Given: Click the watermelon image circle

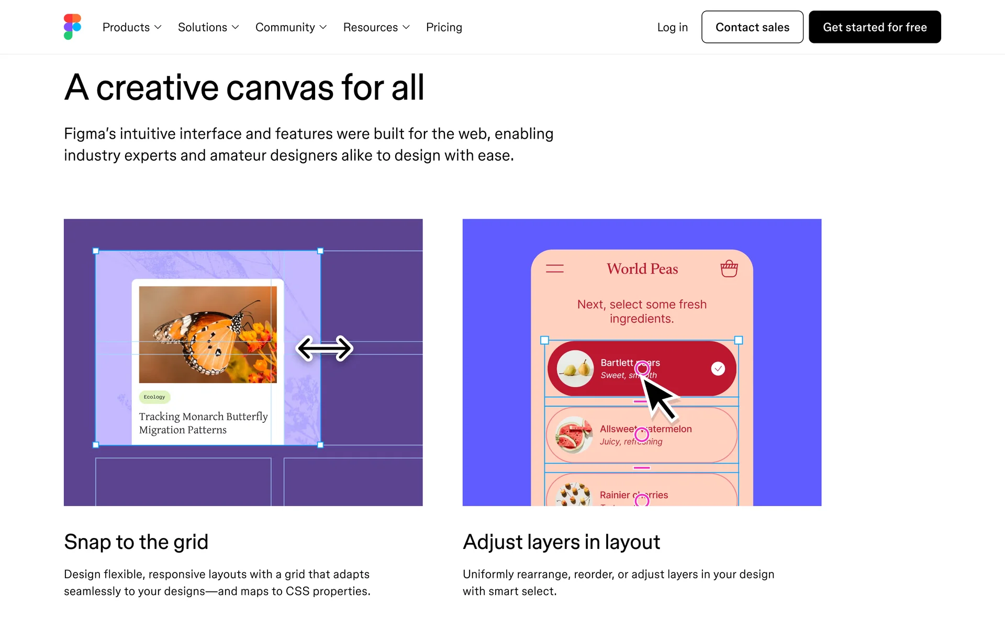Looking at the screenshot, I should (575, 435).
